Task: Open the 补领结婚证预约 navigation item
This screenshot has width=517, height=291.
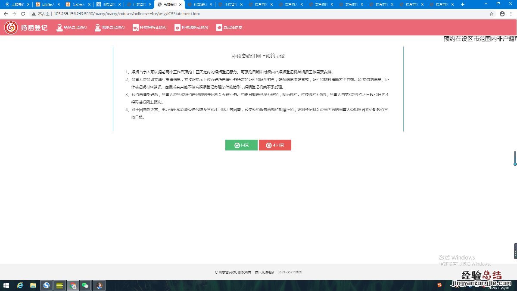Action: click(x=149, y=27)
